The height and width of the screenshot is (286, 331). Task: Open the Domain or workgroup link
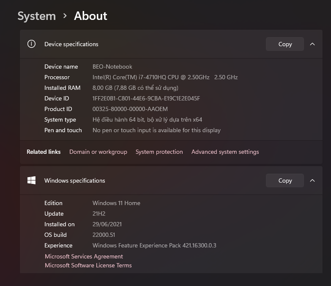98,152
